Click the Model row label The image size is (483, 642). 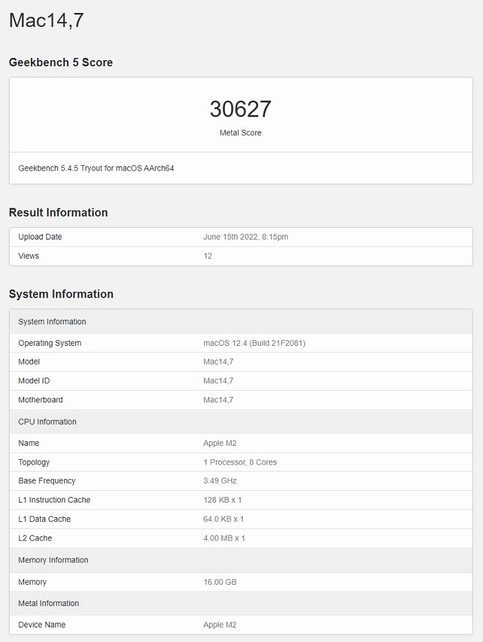[29, 362]
